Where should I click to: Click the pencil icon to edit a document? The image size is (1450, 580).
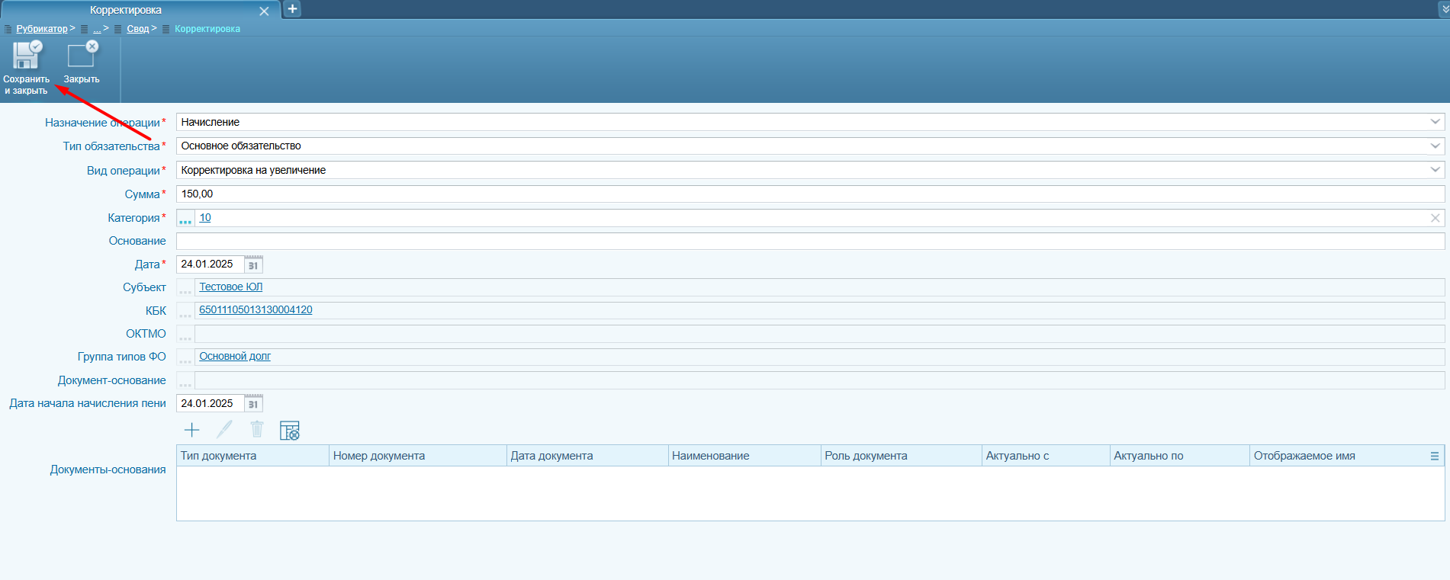[x=224, y=430]
